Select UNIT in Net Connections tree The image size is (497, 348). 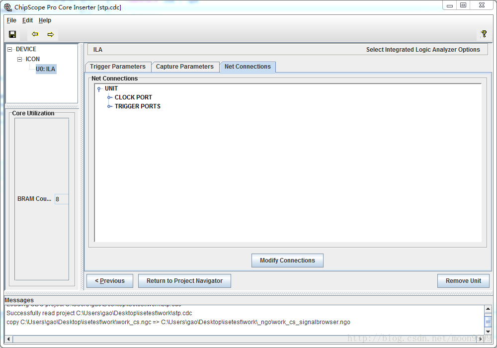pyautogui.click(x=111, y=88)
